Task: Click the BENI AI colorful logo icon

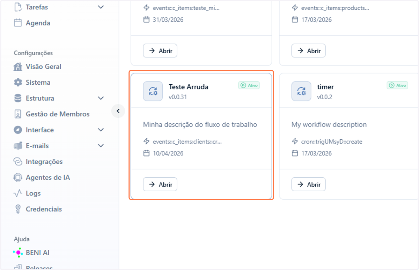Action: [x=18, y=253]
